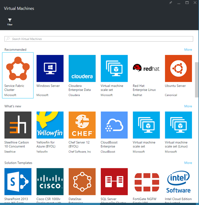This screenshot has height=205, width=199.
Task: Minimize the Virtual Machines blade
Action: 179,3
